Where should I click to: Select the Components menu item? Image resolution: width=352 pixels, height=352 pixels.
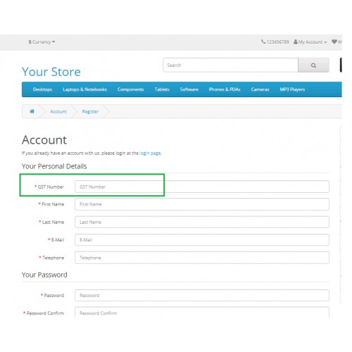[130, 89]
